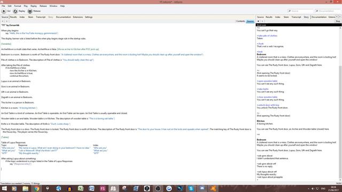Click "Lupus is an animal in Bedroom." line
342x192 pixels.
[x=16, y=81]
